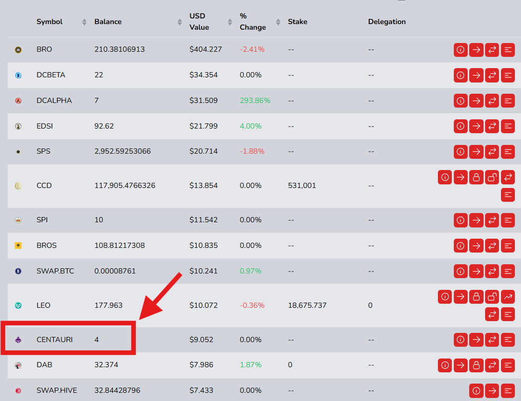Click the SPI send arrow button
The height and width of the screenshot is (401, 521).
[476, 220]
